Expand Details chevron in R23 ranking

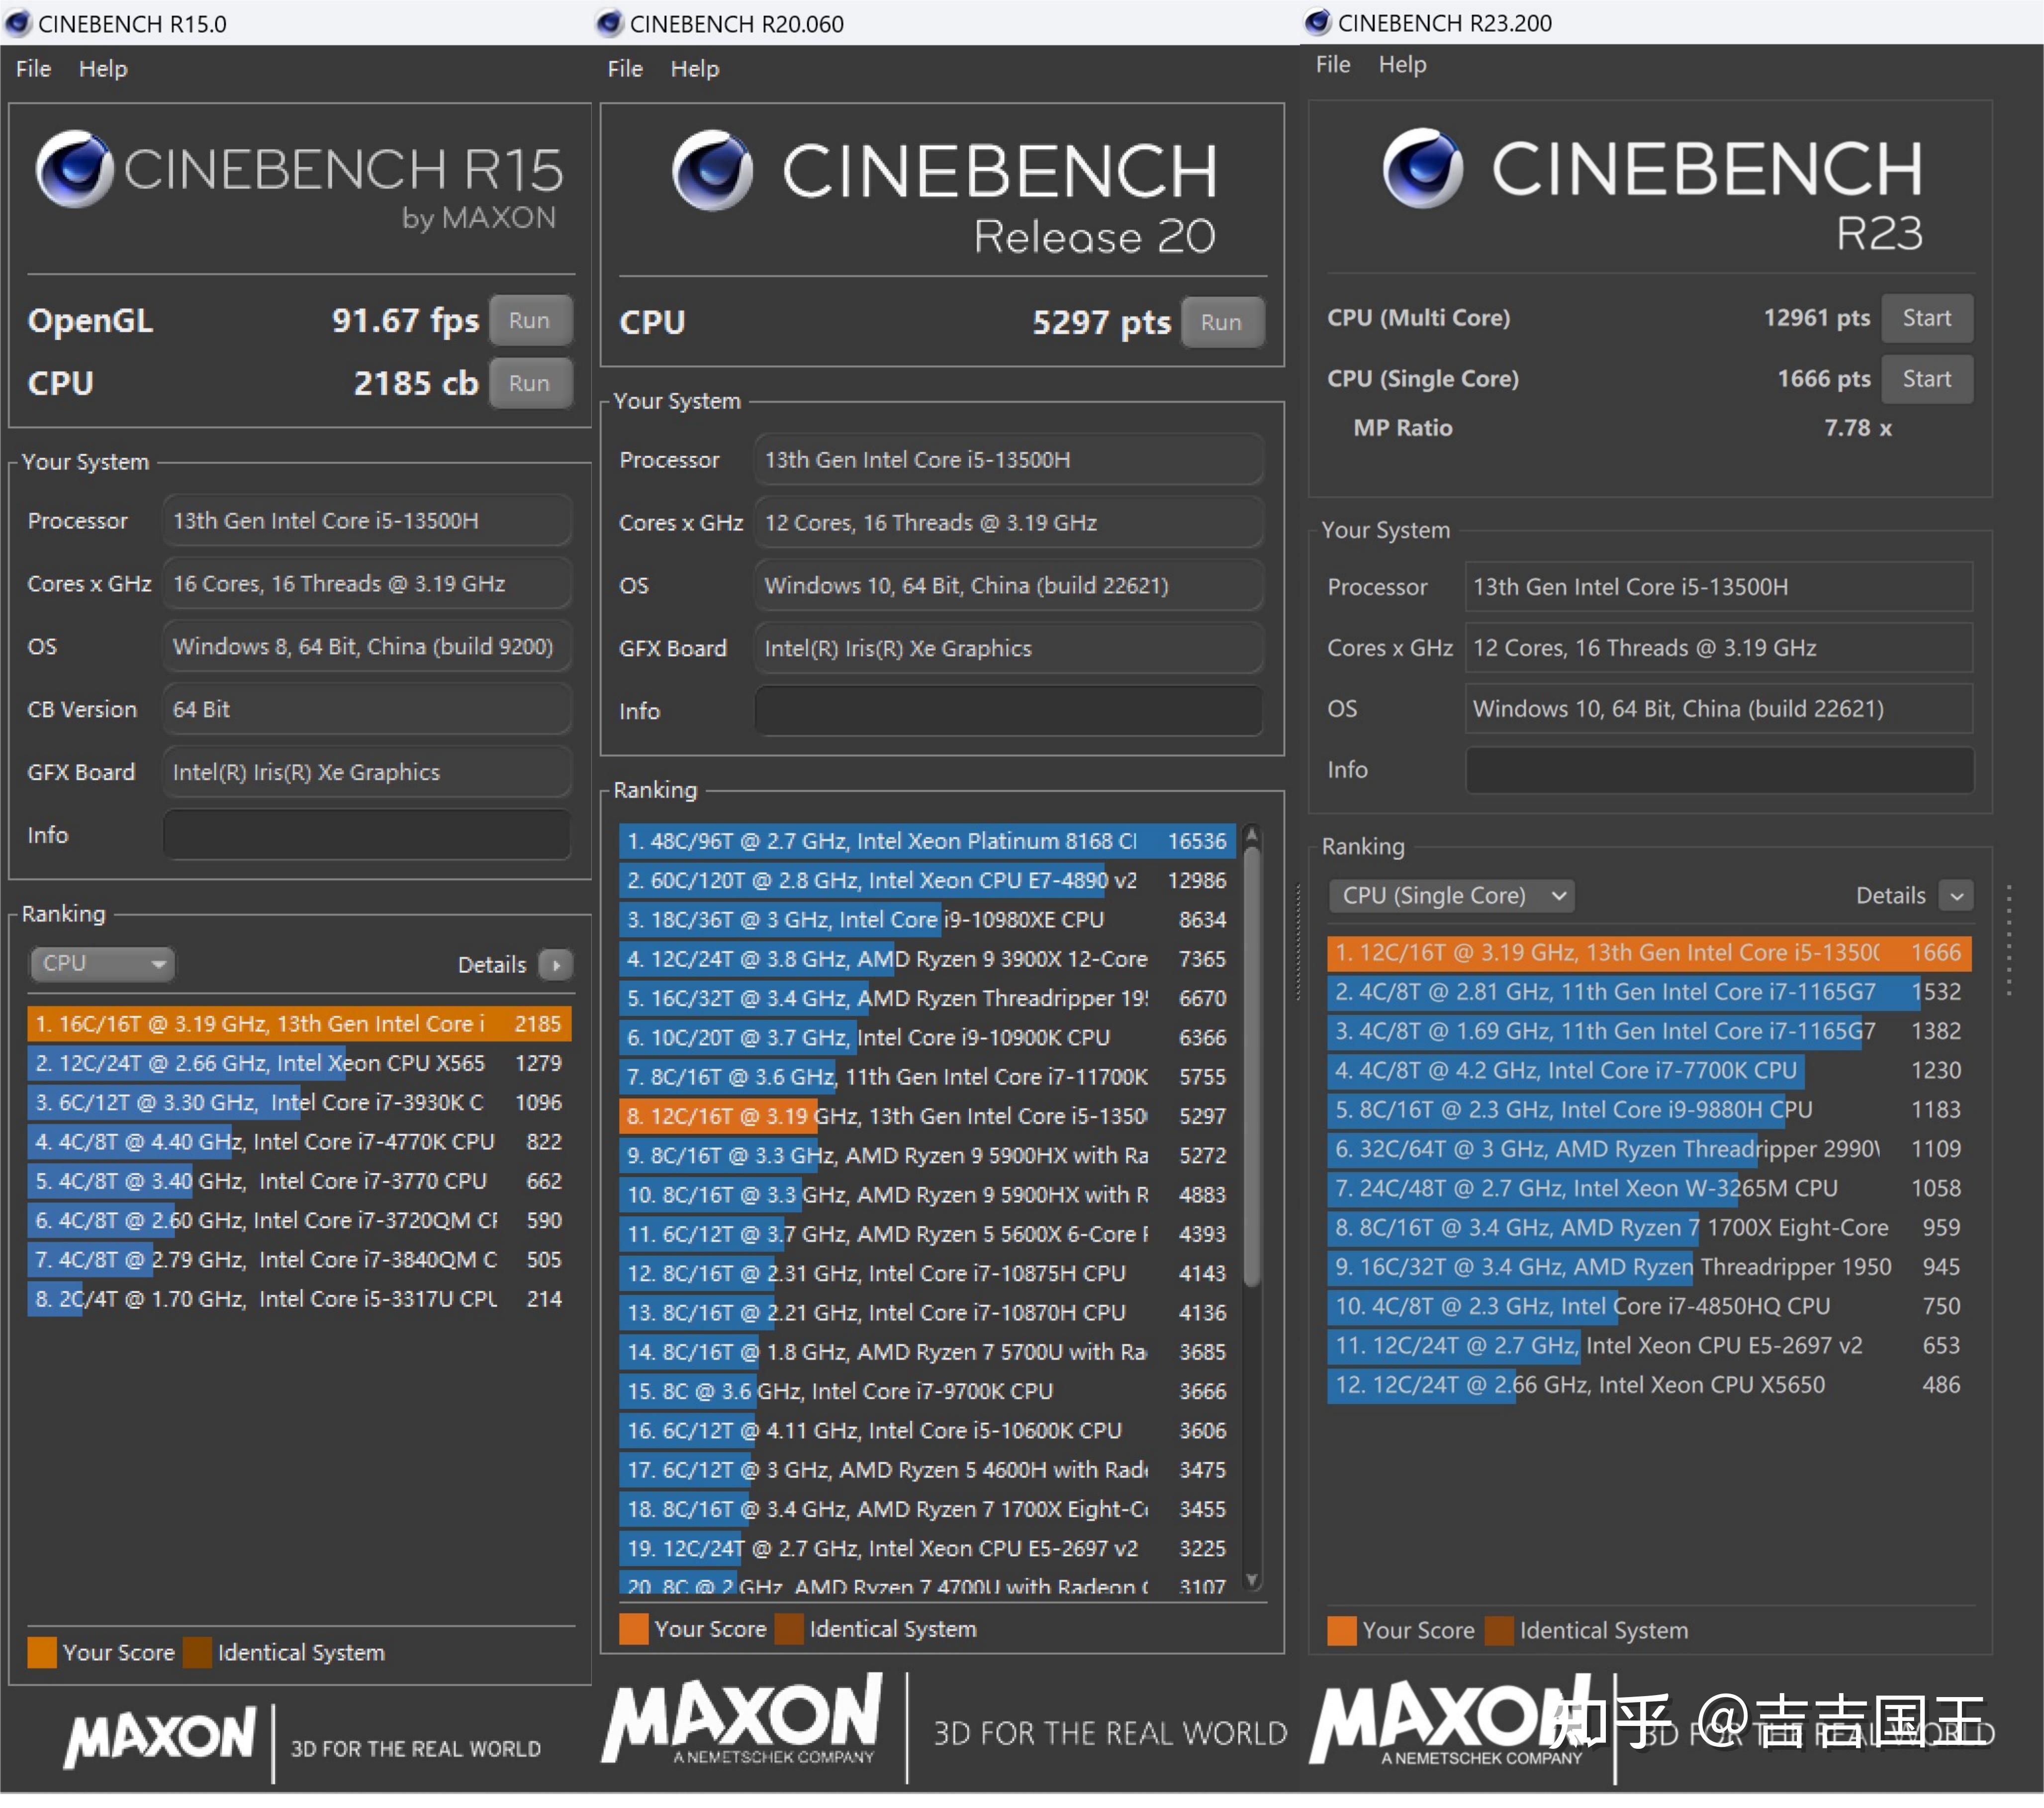[x=1956, y=895]
